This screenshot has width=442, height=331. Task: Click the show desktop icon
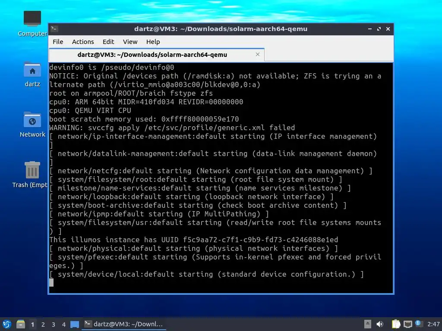(75, 325)
